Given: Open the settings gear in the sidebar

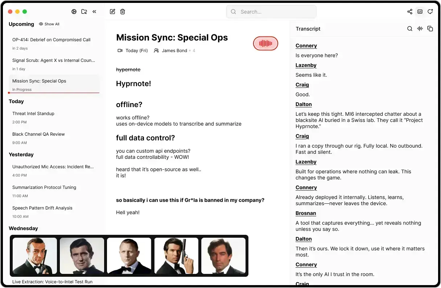Looking at the screenshot, I should coord(74,11).
